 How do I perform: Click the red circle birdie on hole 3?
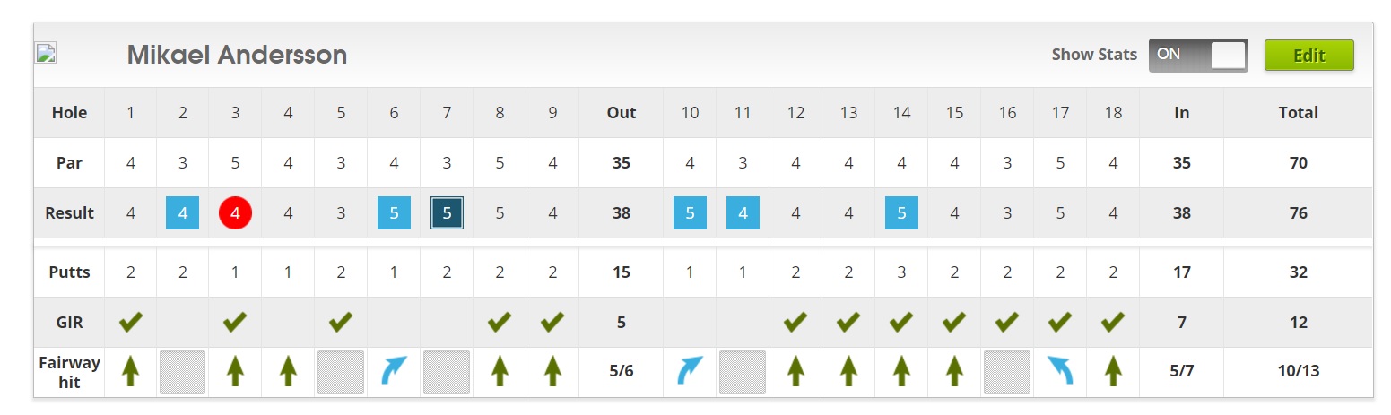[x=235, y=213]
